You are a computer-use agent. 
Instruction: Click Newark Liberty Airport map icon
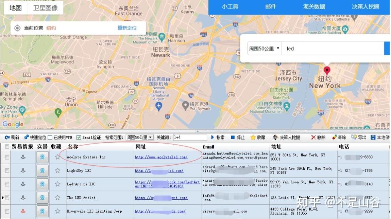[x=159, y=107]
